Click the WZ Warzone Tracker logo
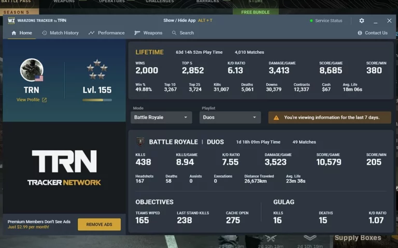 click(x=11, y=21)
